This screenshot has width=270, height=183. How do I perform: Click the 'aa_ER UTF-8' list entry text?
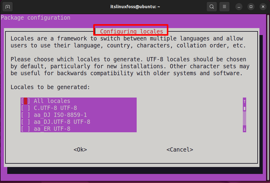(x=52, y=129)
